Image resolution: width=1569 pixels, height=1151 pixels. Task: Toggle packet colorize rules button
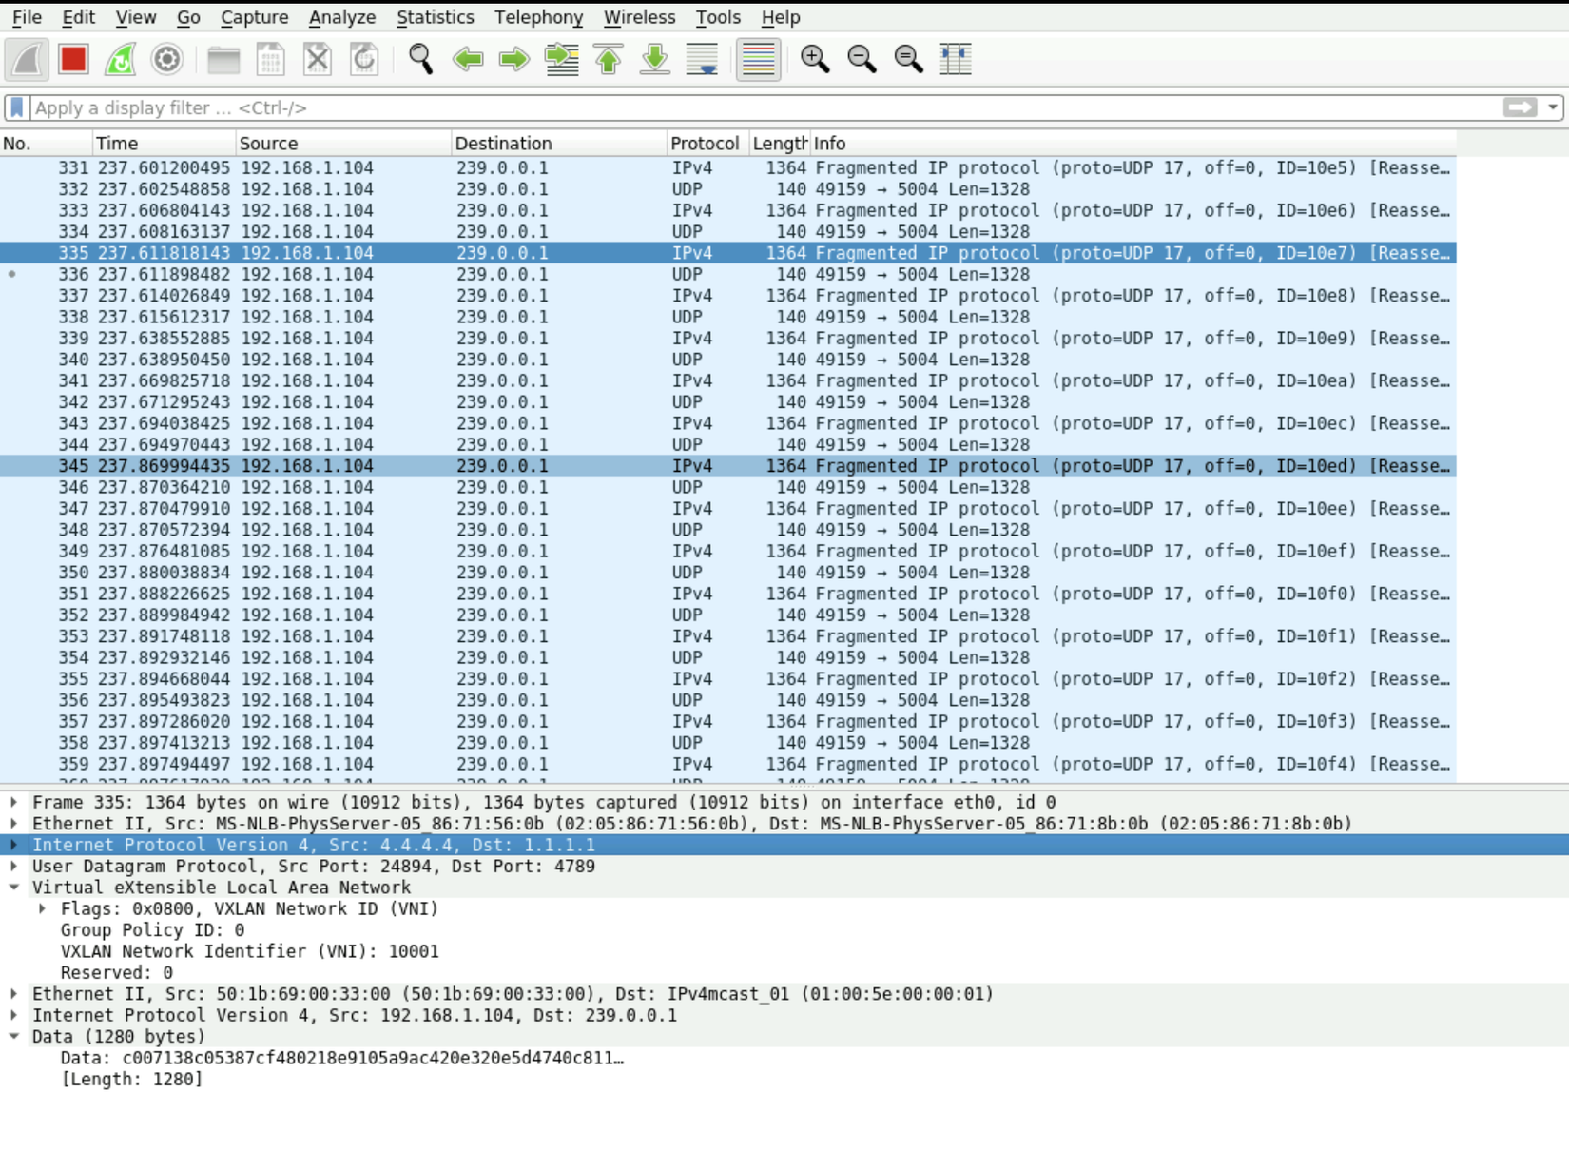pos(758,59)
